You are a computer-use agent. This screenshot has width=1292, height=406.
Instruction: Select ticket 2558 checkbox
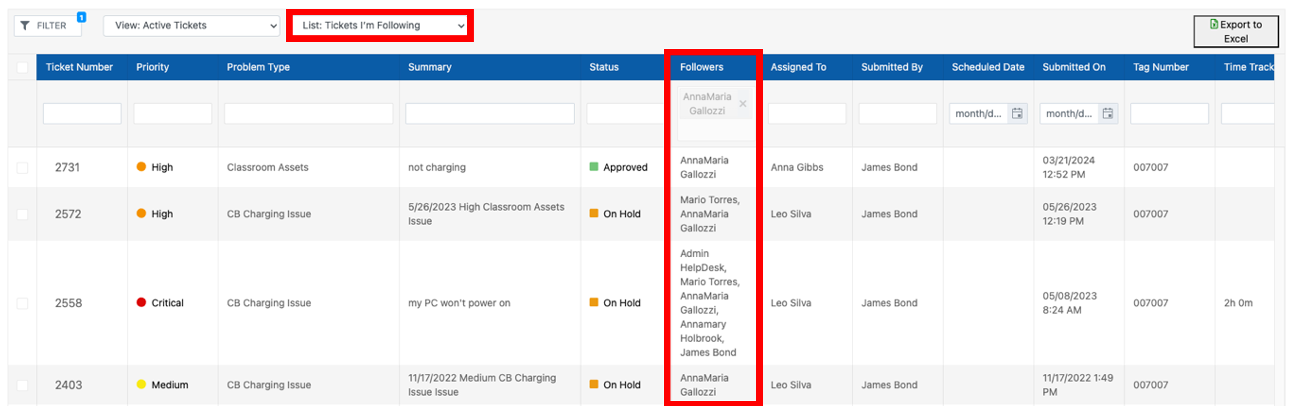click(x=22, y=303)
